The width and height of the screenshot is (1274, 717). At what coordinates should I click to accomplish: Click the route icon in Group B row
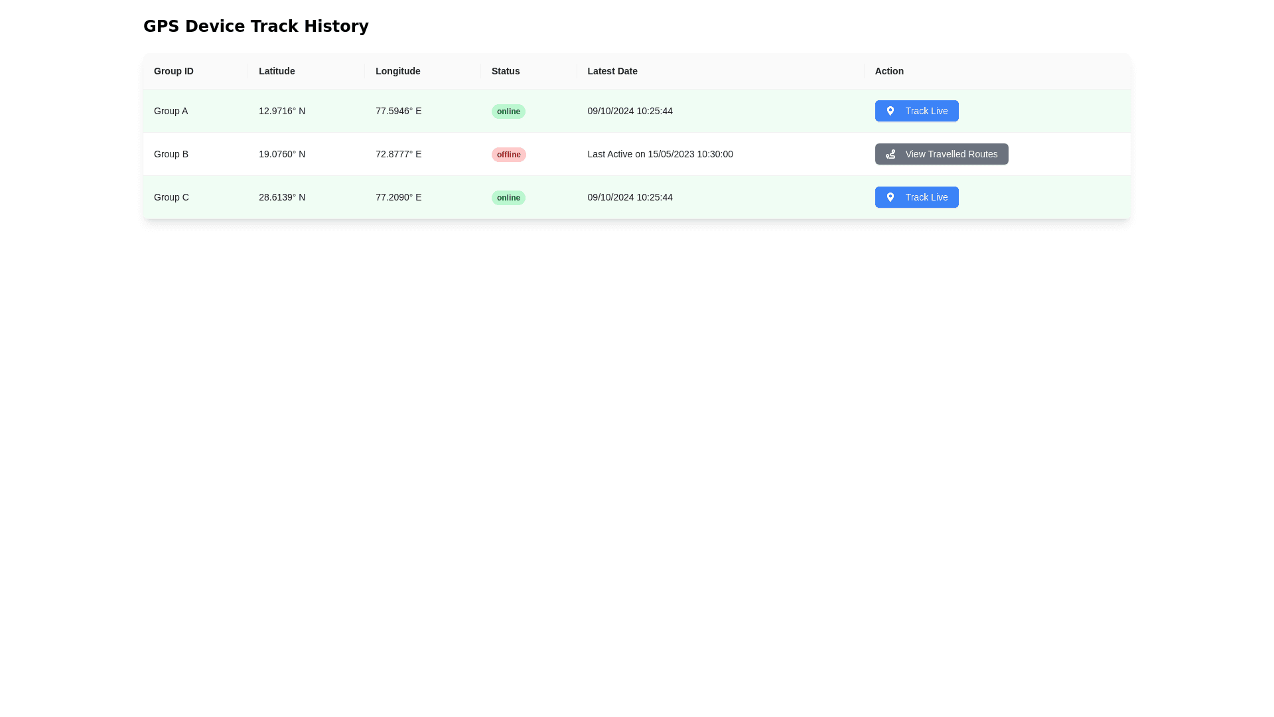(890, 154)
